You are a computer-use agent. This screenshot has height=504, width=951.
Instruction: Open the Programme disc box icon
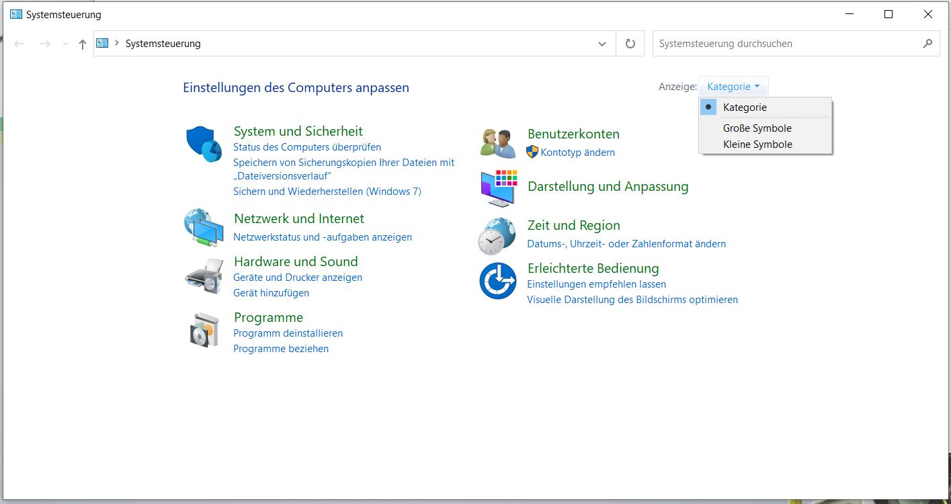pyautogui.click(x=204, y=330)
